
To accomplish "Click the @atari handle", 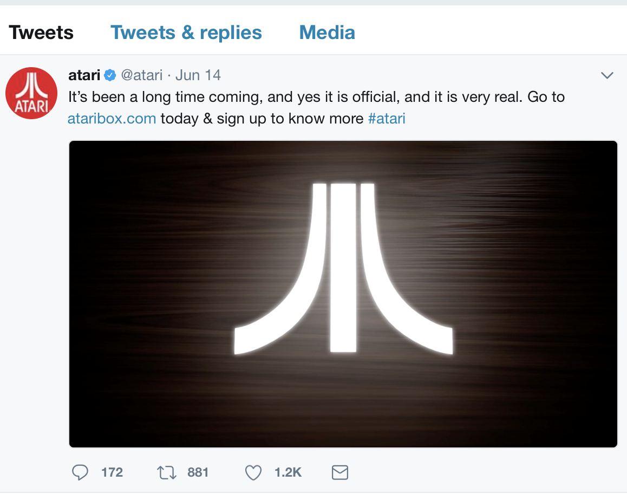I will coord(141,75).
